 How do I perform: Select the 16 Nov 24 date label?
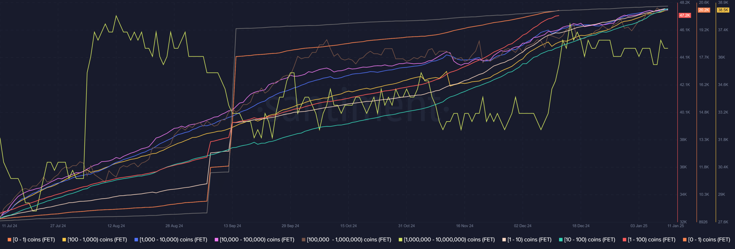click(x=465, y=226)
